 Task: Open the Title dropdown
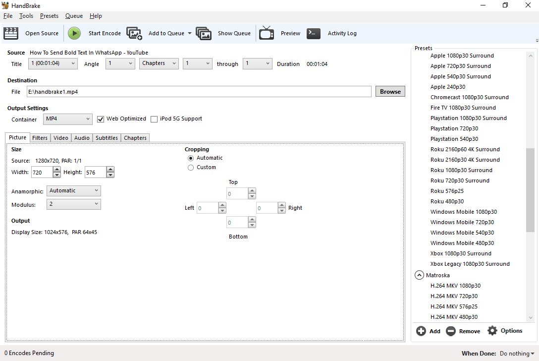pyautogui.click(x=54, y=63)
